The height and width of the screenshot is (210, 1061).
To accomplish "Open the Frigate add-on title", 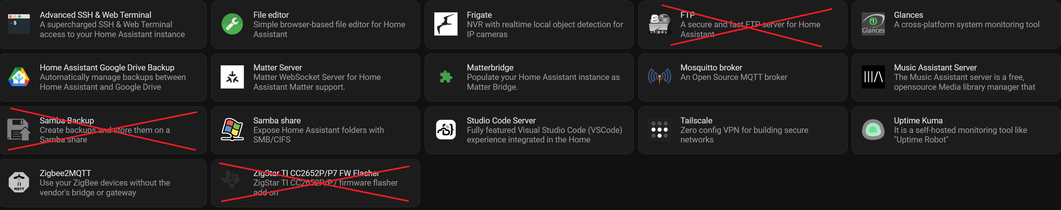I will click(x=479, y=15).
